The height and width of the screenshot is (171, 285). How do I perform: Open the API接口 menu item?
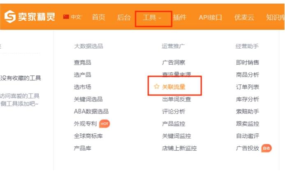click(210, 18)
